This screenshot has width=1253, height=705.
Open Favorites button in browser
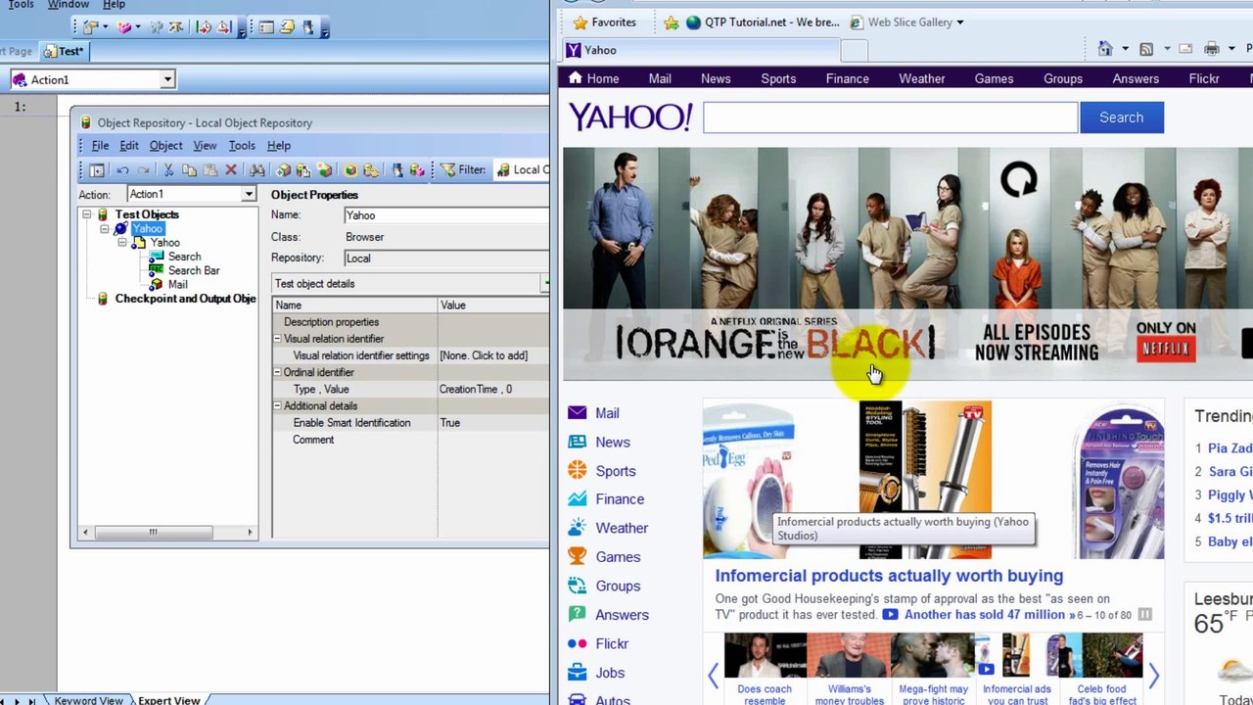coord(605,23)
